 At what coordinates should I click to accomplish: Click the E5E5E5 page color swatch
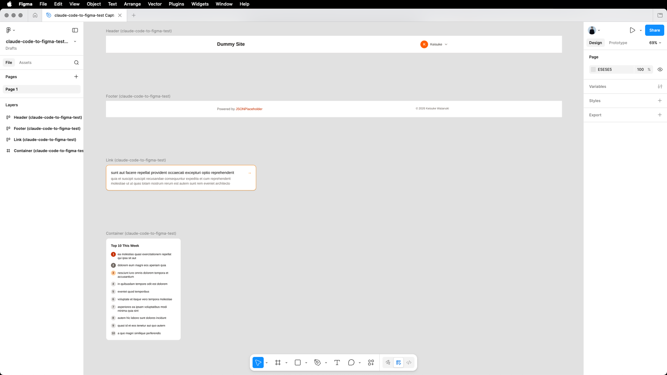click(594, 69)
